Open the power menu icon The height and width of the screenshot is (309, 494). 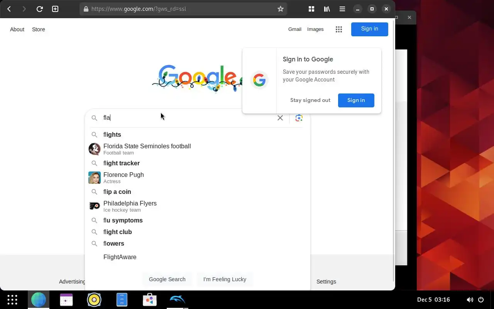pyautogui.click(x=481, y=300)
